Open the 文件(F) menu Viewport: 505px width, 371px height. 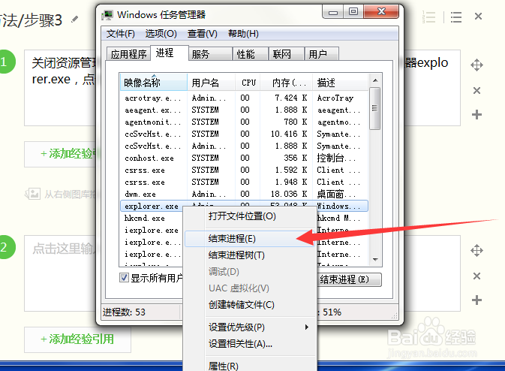click(x=121, y=34)
